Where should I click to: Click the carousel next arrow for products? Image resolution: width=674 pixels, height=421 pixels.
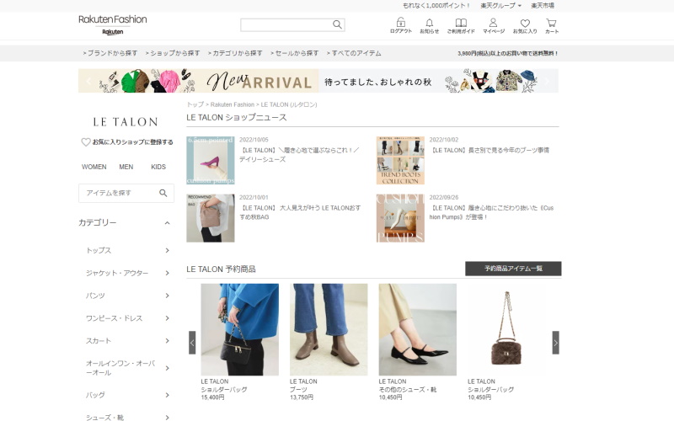pyautogui.click(x=555, y=342)
